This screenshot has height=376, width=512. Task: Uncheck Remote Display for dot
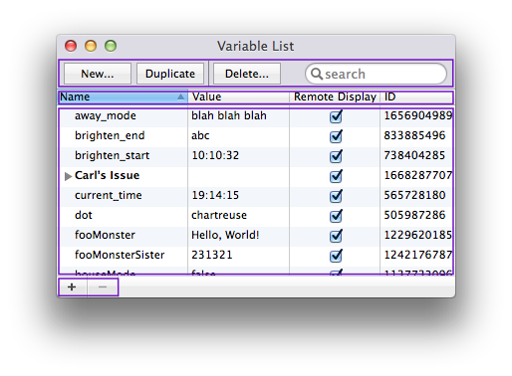336,216
